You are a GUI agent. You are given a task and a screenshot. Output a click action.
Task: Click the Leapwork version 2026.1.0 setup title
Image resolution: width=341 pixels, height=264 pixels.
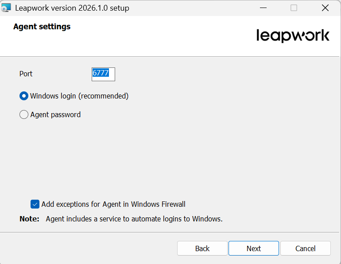tap(72, 8)
